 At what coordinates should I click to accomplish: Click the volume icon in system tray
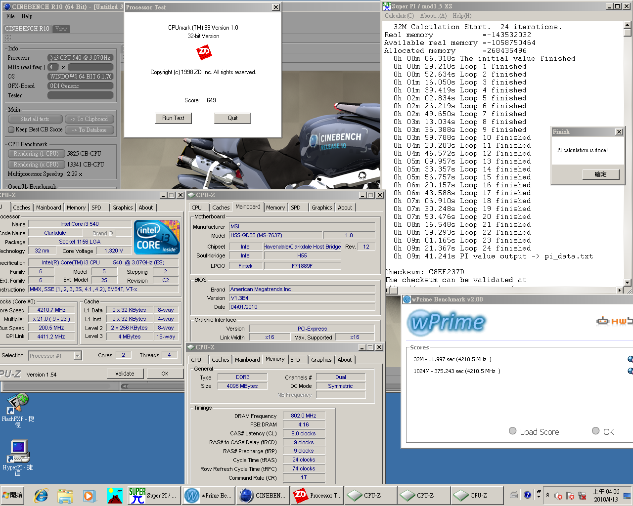tap(558, 495)
